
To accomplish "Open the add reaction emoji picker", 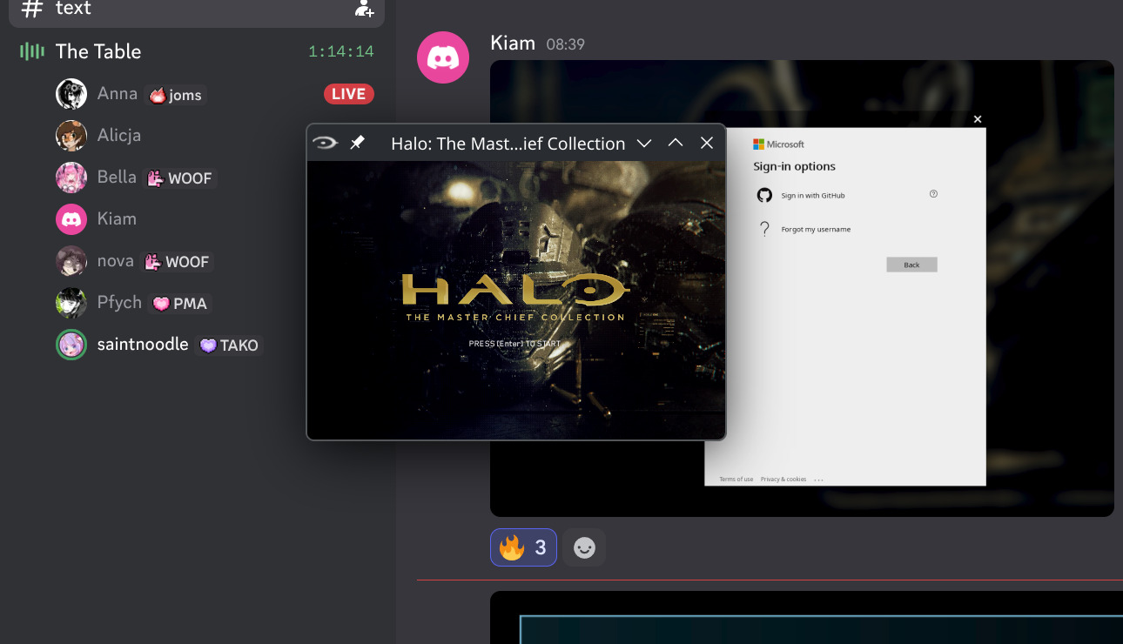I will (x=584, y=547).
